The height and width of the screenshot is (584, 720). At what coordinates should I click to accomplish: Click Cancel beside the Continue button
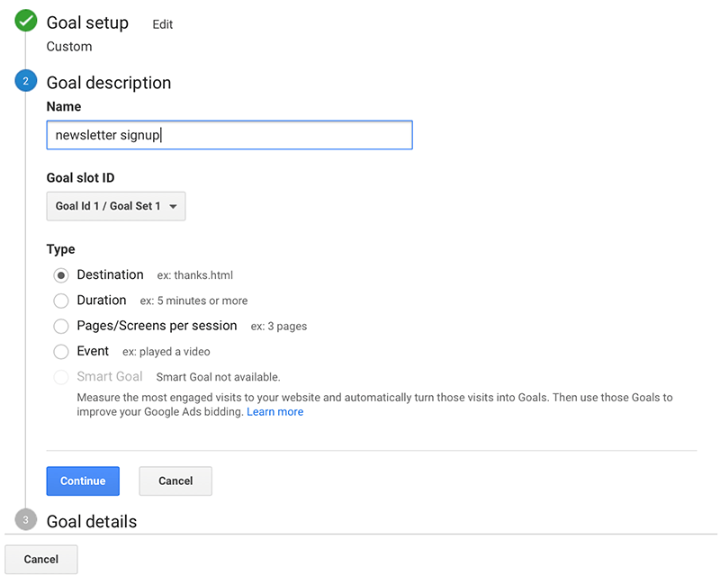(175, 481)
